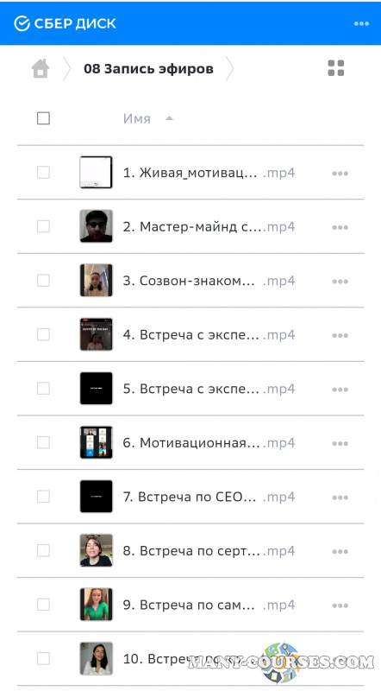
Task: Open options for 3. Созвон-знаком file
Action: click(340, 282)
